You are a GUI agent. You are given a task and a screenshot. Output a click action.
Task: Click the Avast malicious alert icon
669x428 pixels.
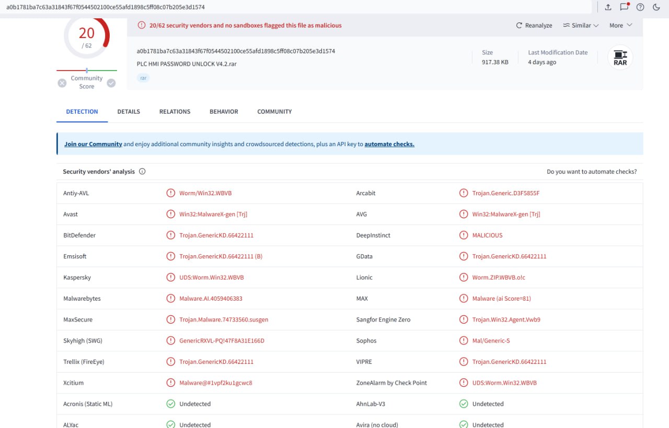[170, 214]
